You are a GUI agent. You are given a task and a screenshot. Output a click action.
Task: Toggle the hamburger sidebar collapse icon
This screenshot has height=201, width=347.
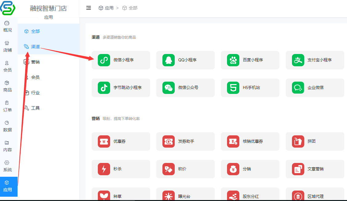(x=89, y=8)
